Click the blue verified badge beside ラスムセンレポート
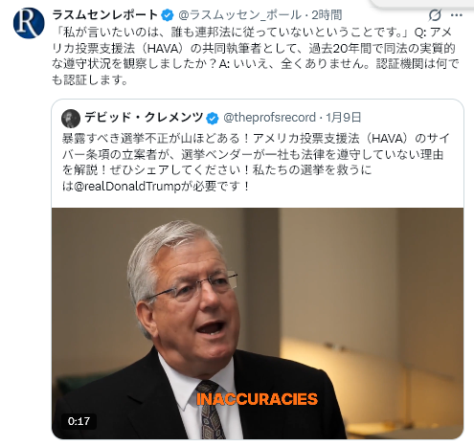 click(x=168, y=15)
